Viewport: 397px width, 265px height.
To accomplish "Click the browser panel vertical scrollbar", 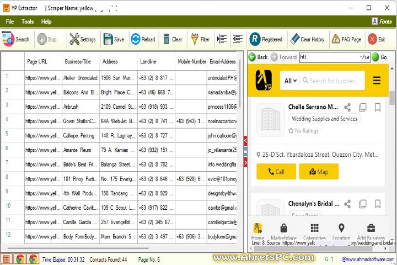I will click(391, 98).
